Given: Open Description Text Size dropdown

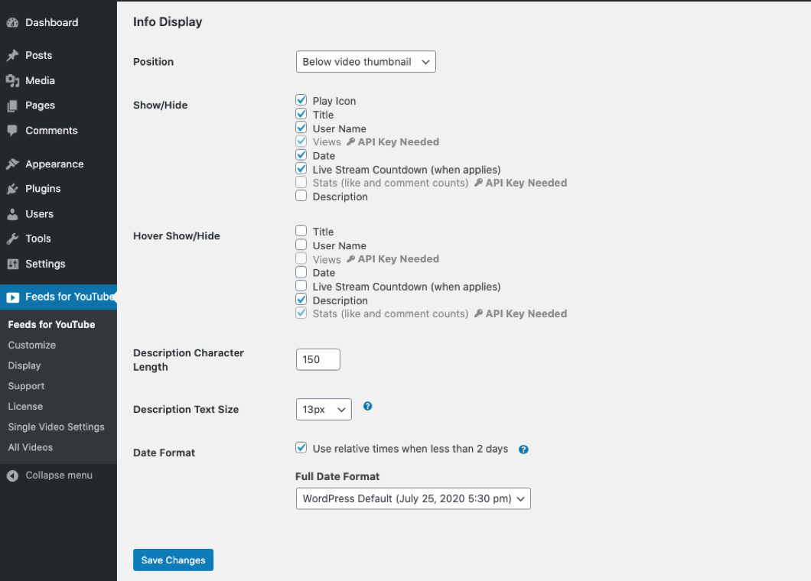Looking at the screenshot, I should point(323,410).
